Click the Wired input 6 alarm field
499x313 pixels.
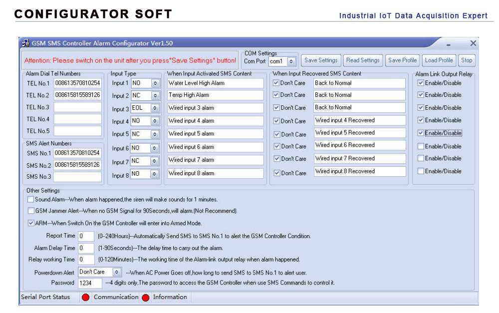pos(216,147)
